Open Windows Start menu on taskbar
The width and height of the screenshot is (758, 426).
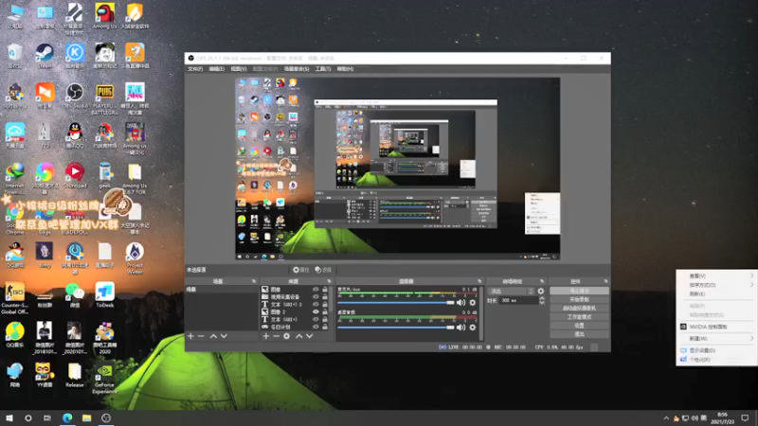(x=9, y=417)
